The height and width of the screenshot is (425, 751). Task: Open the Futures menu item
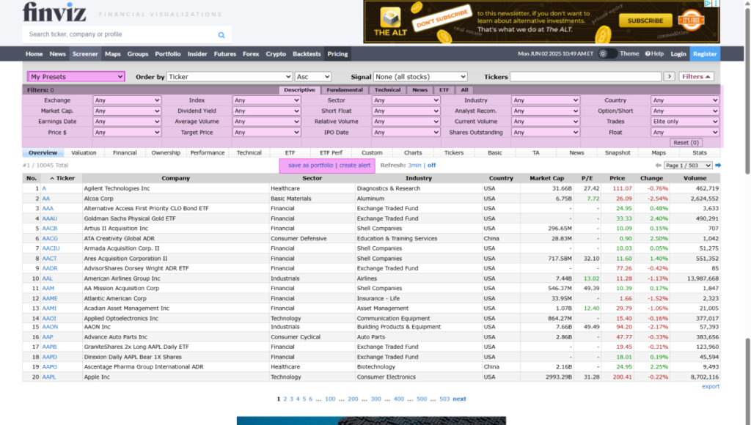(x=225, y=53)
